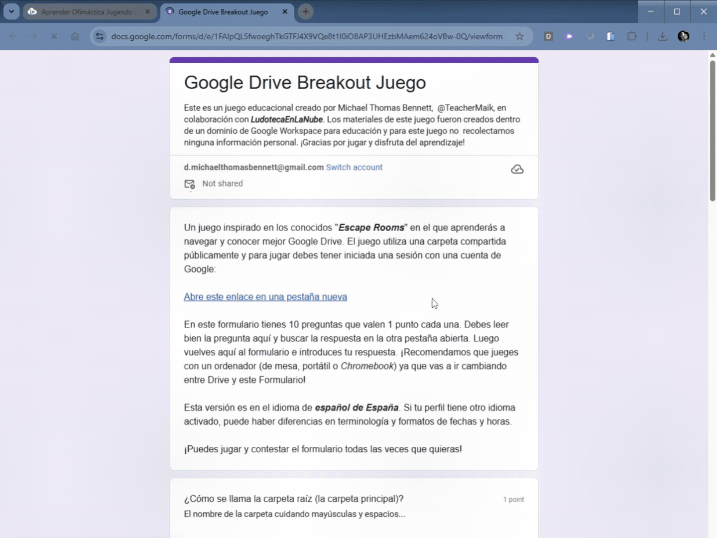717x538 pixels.
Task: Stop page loading with the X icon
Action: coord(54,36)
